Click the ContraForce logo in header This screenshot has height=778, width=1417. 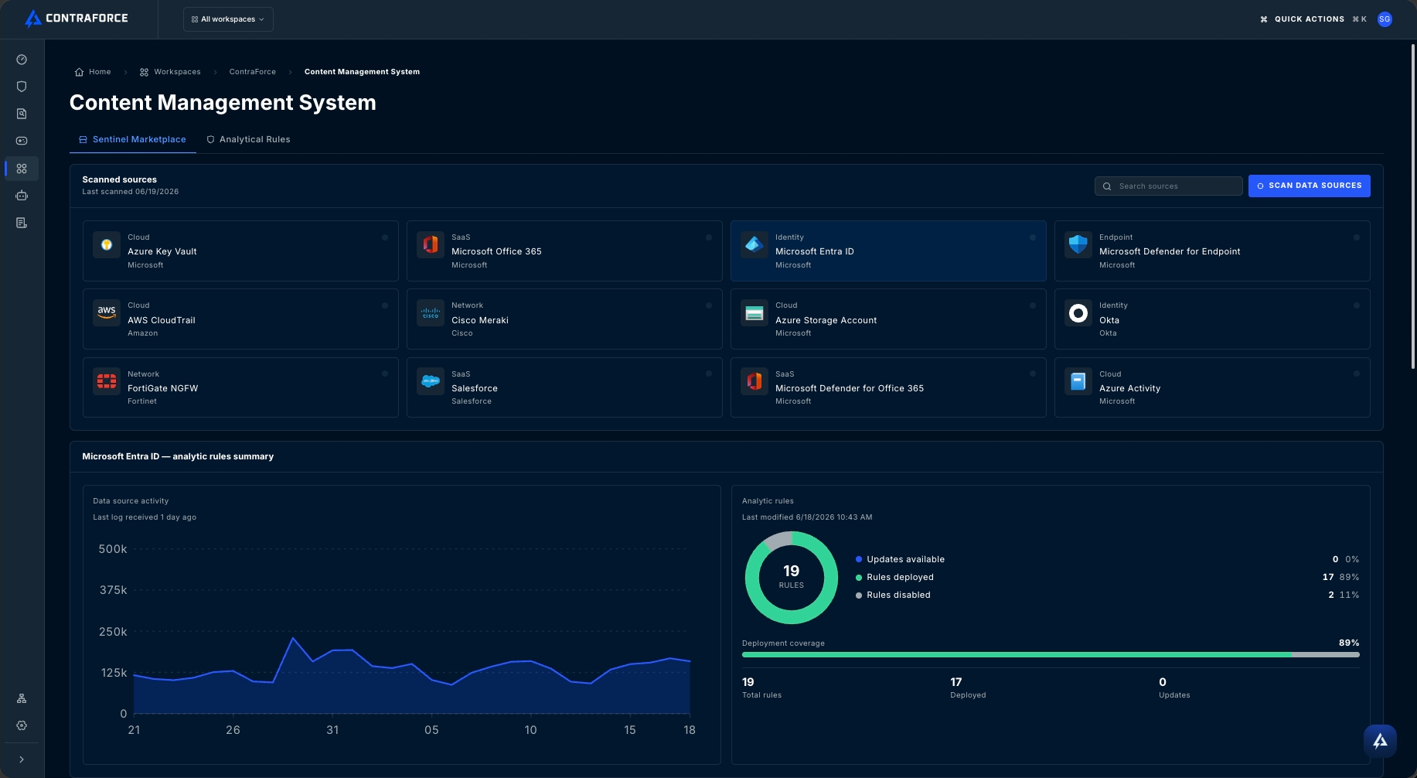point(77,19)
